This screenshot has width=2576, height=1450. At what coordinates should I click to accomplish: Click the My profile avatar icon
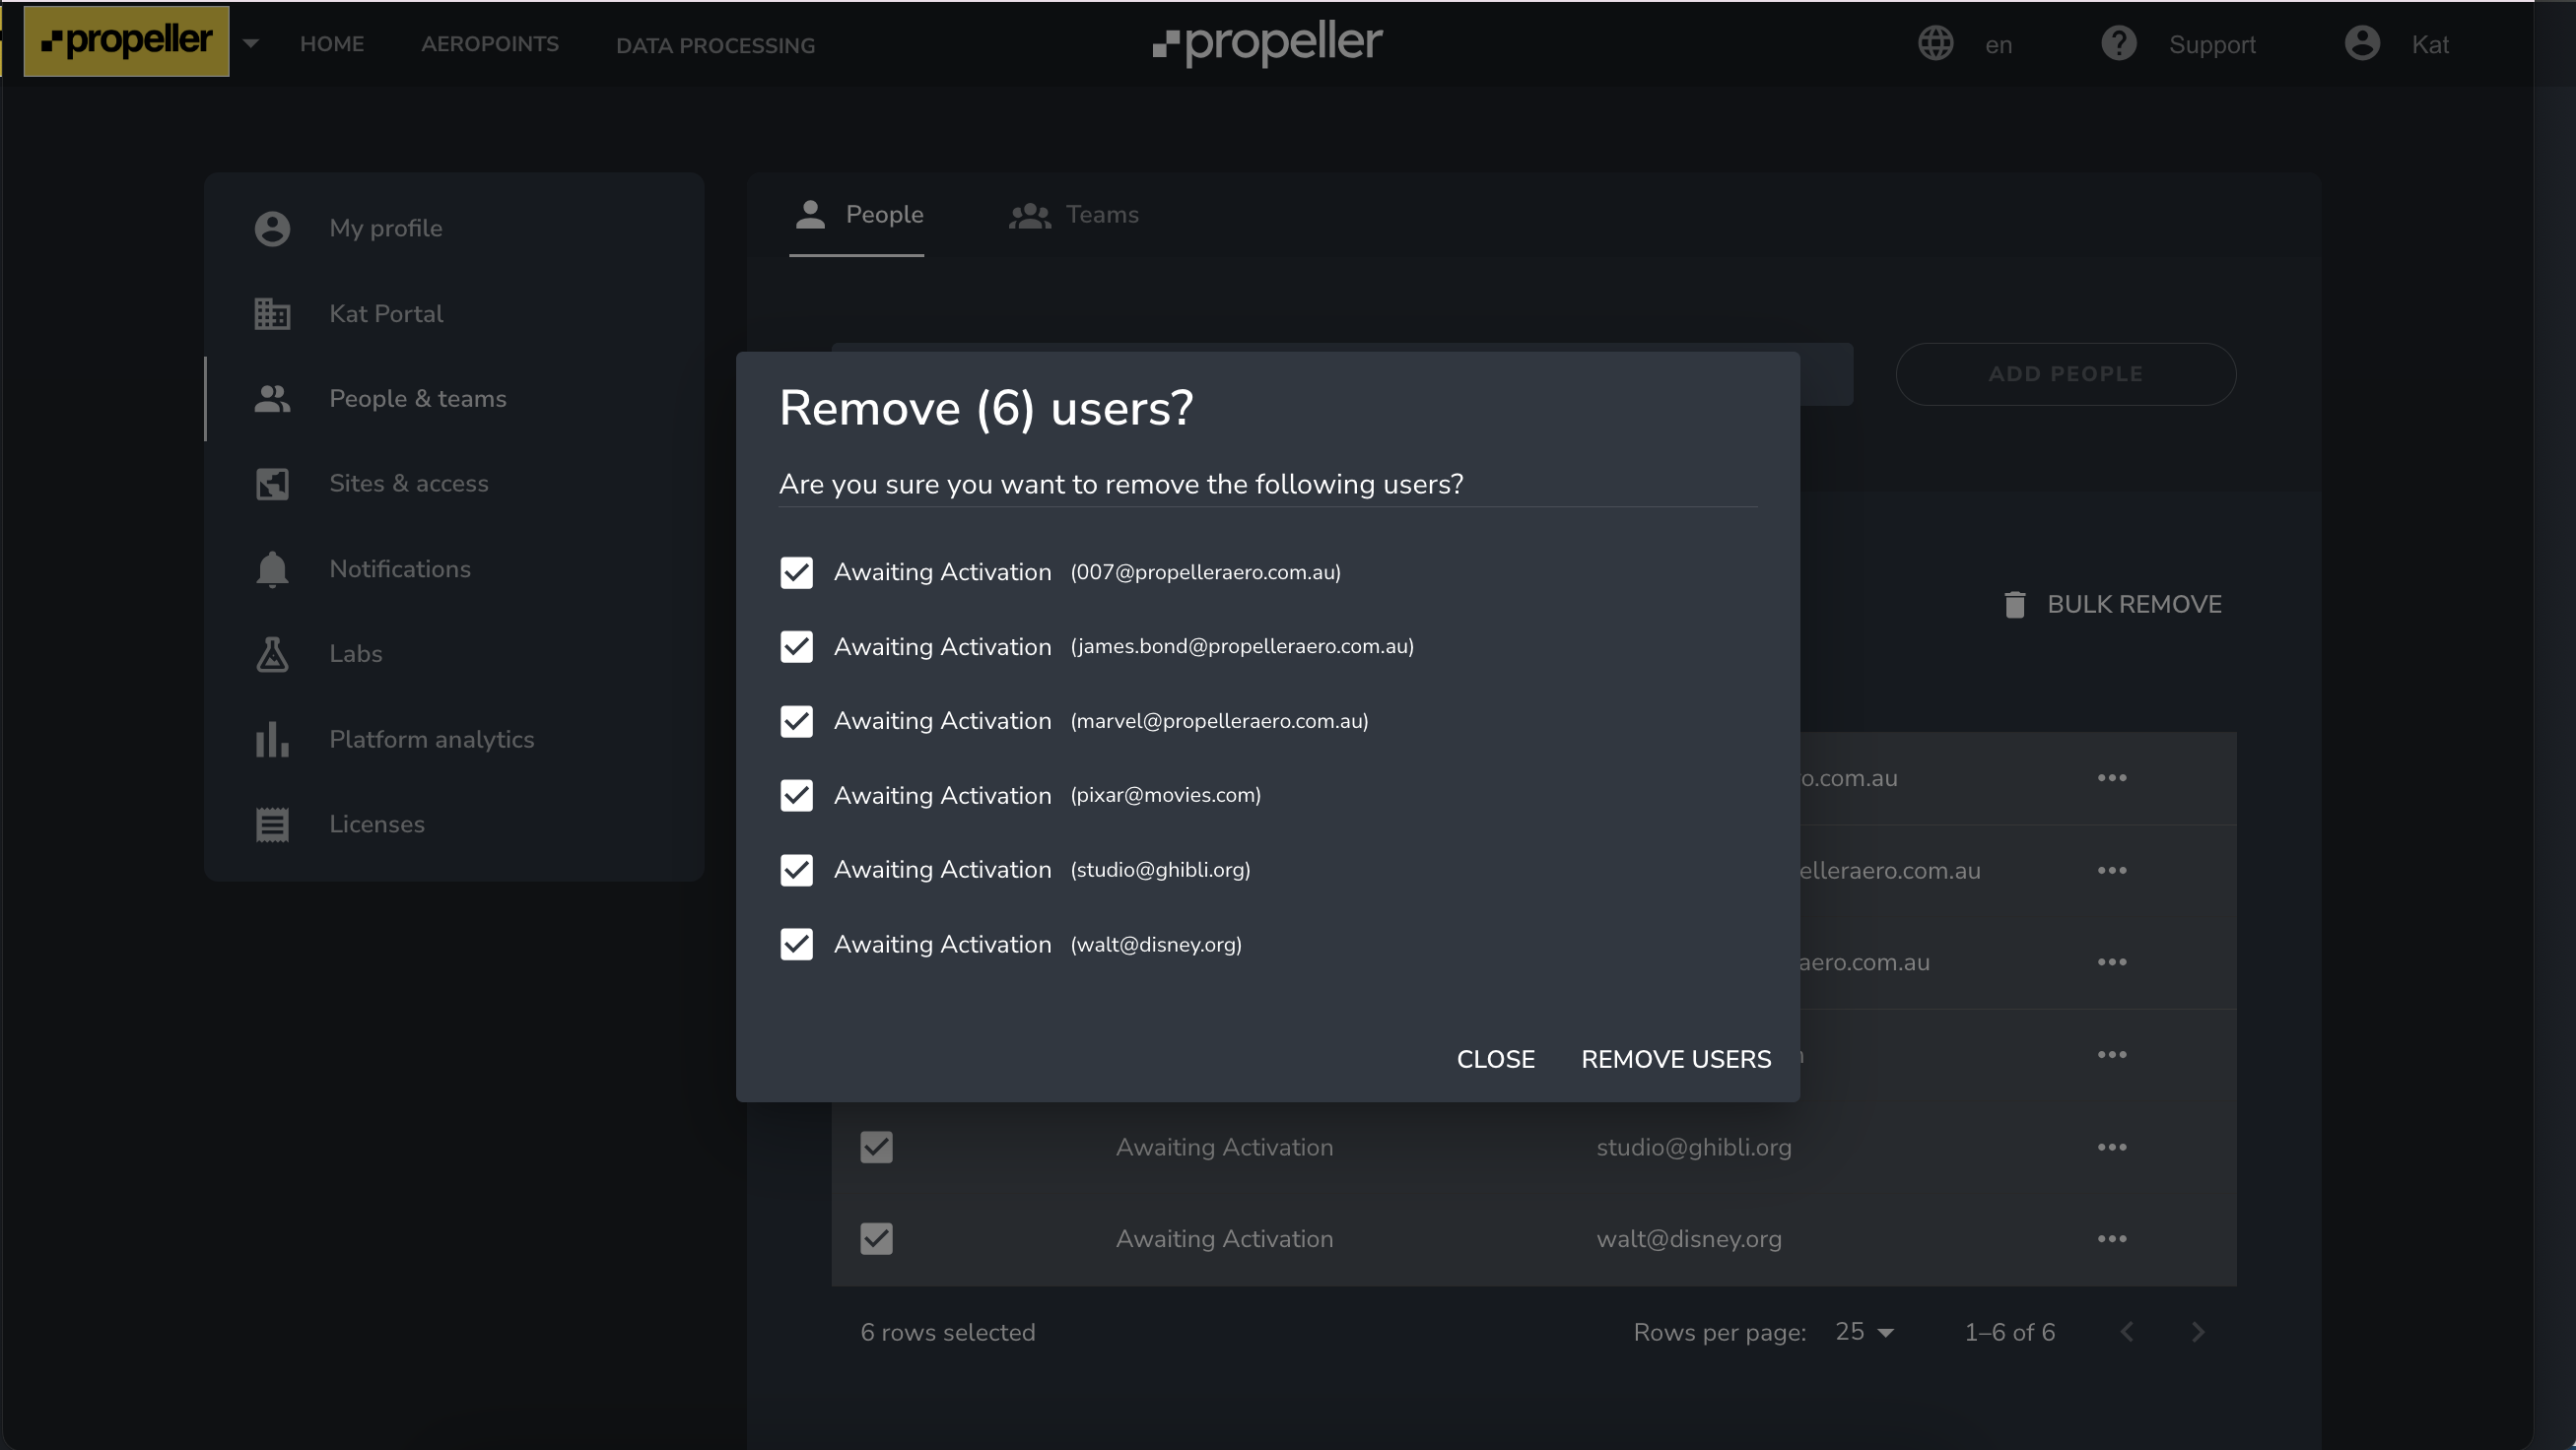[272, 229]
